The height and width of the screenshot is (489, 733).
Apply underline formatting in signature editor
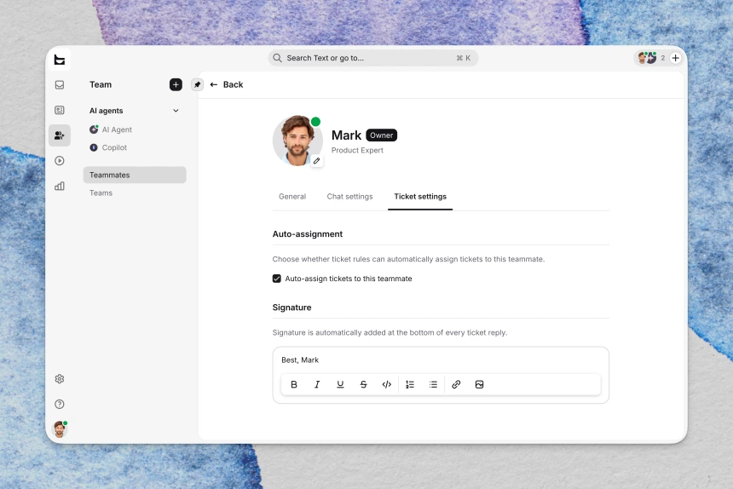point(340,384)
